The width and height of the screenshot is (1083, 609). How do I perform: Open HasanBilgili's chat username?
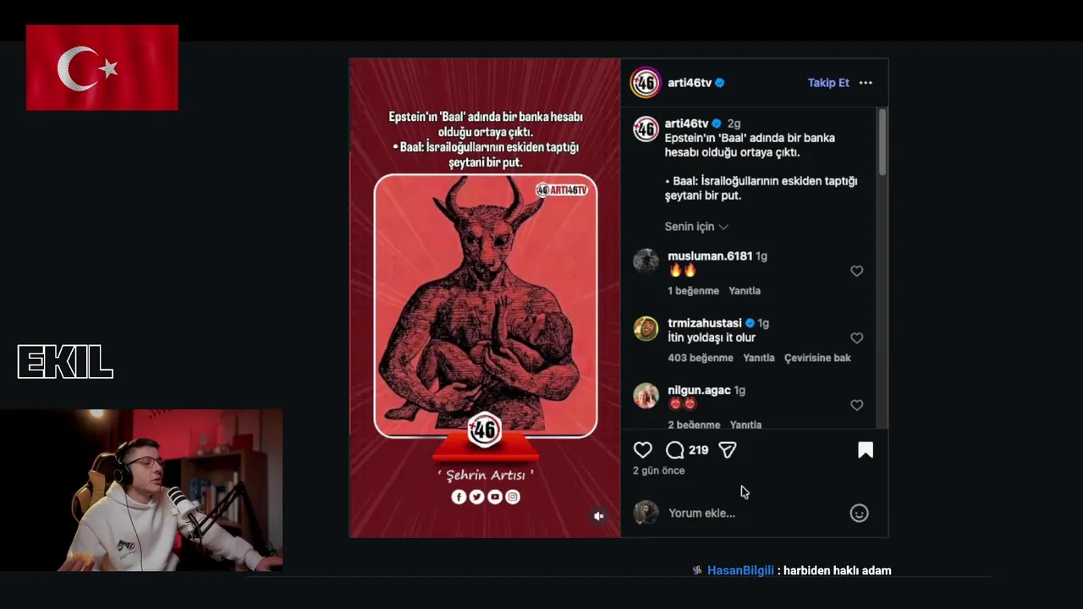(x=740, y=571)
